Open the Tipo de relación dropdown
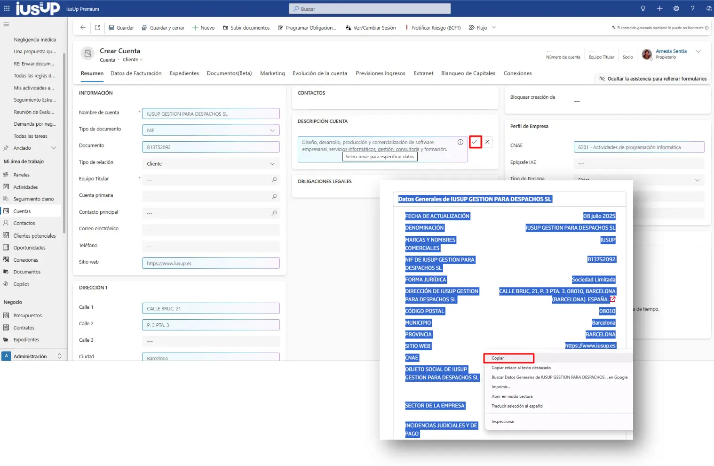This screenshot has height=466, width=714. (272, 164)
